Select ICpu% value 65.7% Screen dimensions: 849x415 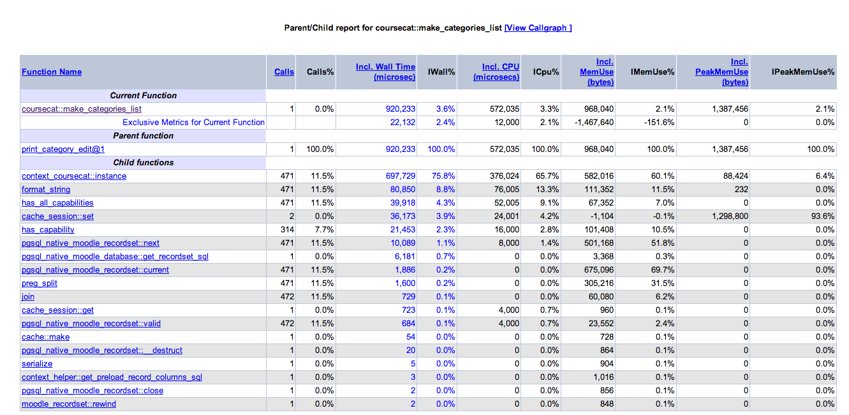(546, 176)
